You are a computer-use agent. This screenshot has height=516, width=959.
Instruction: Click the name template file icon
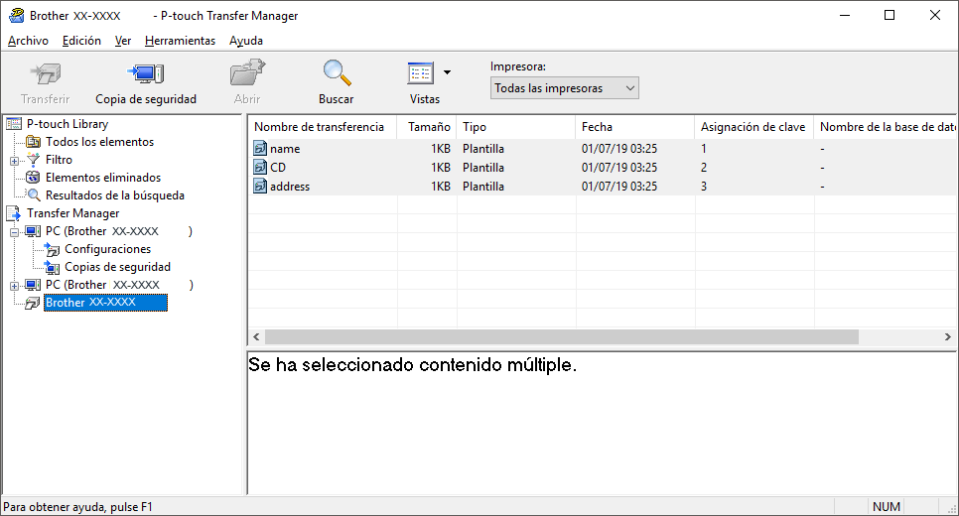click(260, 148)
